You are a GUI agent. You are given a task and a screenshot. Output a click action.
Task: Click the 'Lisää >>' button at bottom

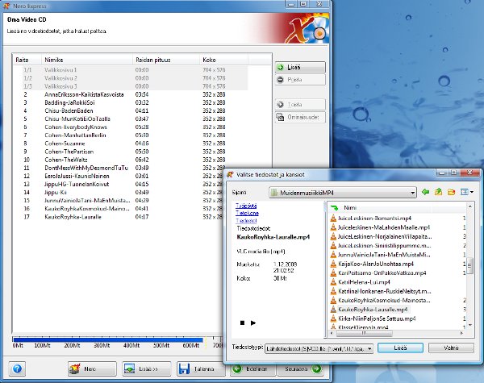coord(146,368)
